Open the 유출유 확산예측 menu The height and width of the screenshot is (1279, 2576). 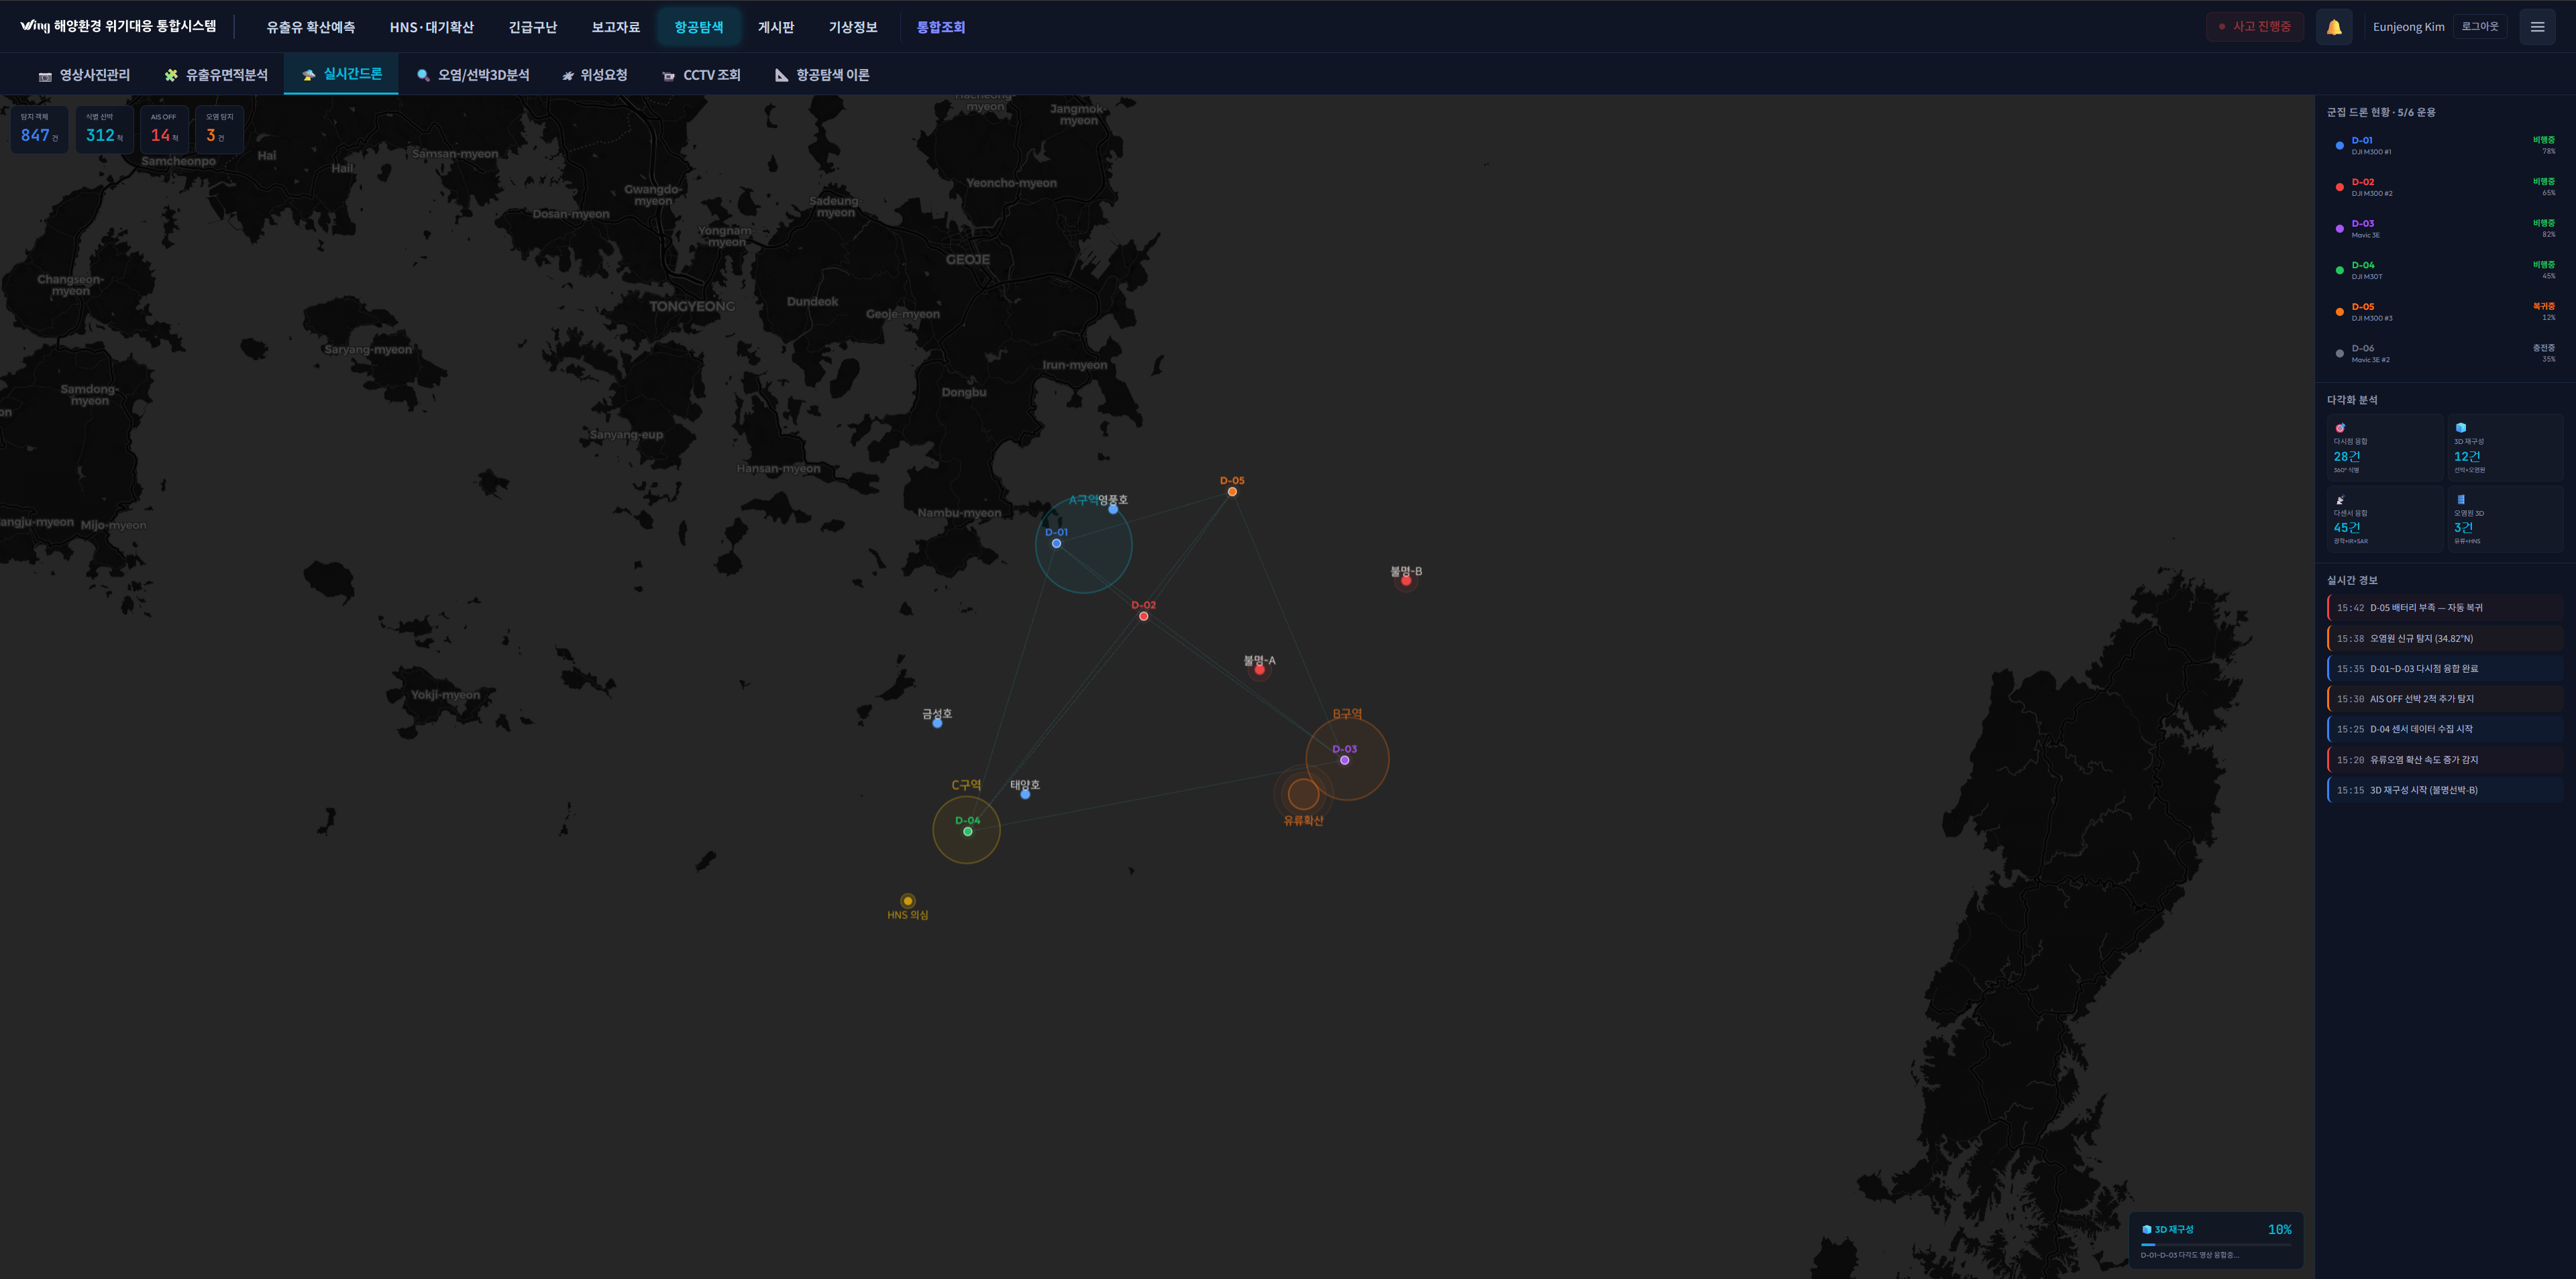tap(310, 27)
